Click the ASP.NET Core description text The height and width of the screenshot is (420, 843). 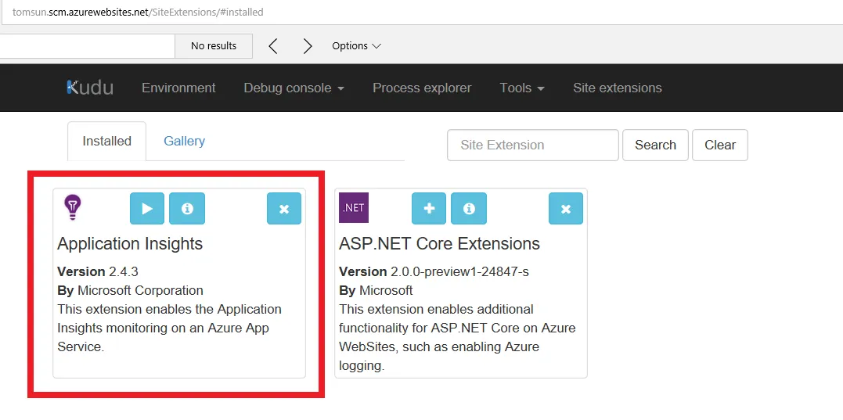pos(457,338)
